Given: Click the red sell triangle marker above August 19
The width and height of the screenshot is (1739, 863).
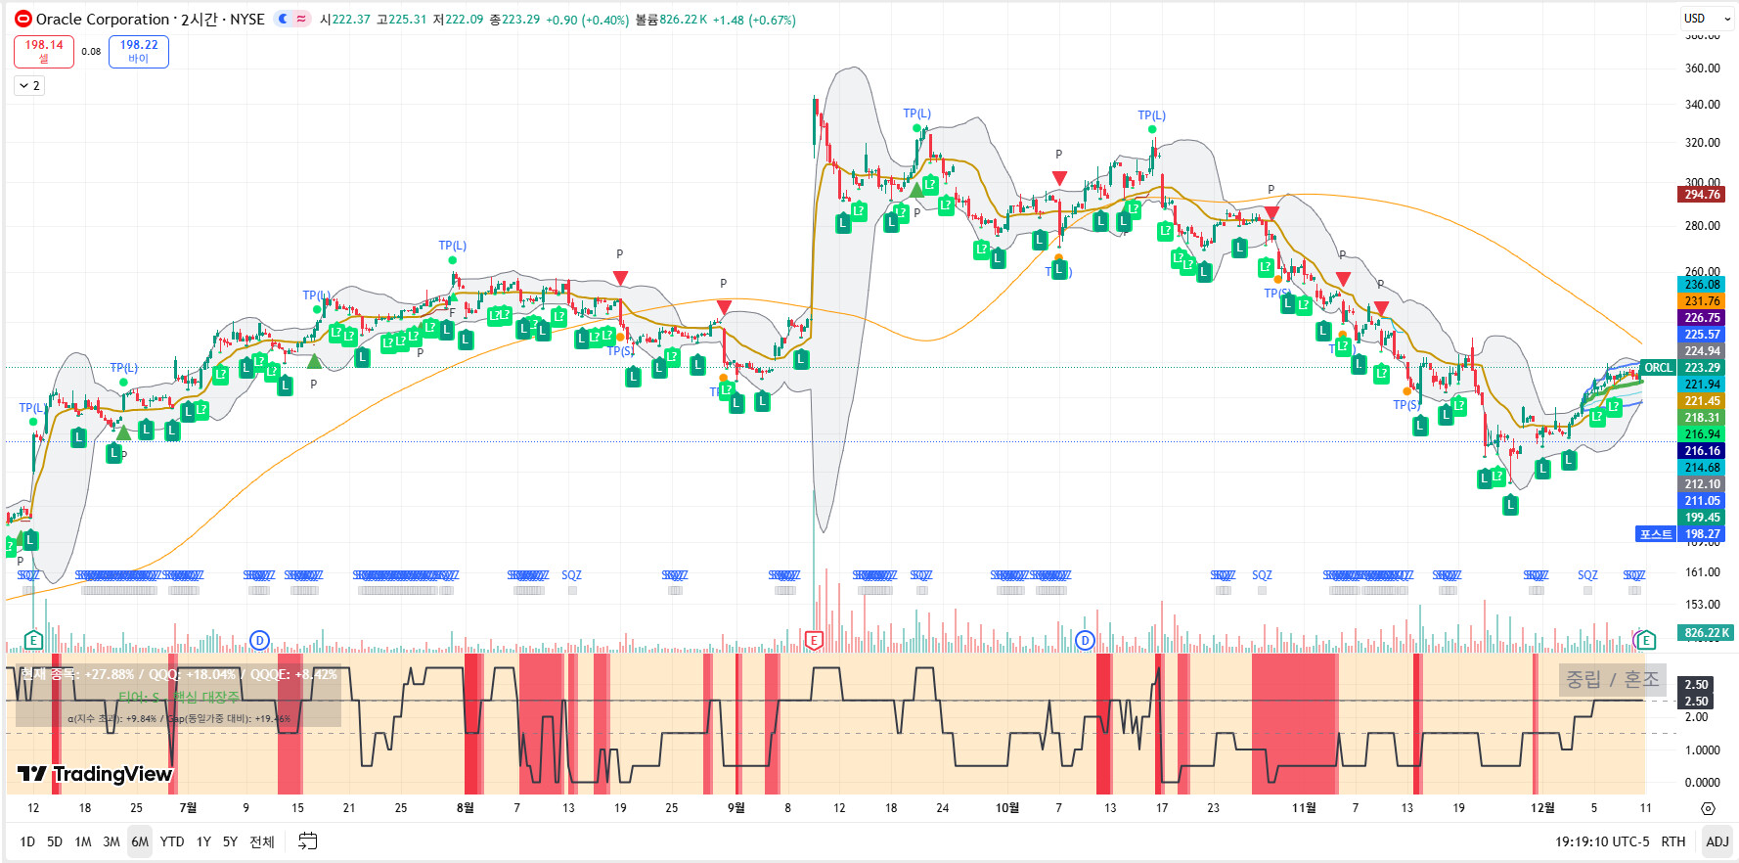Looking at the screenshot, I should [620, 279].
